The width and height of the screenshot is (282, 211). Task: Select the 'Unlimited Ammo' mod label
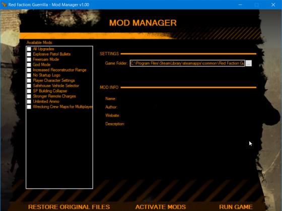click(x=46, y=101)
